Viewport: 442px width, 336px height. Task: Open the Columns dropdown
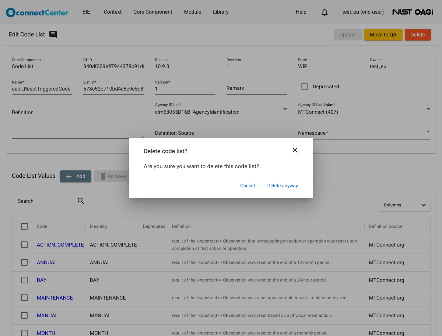tap(405, 205)
